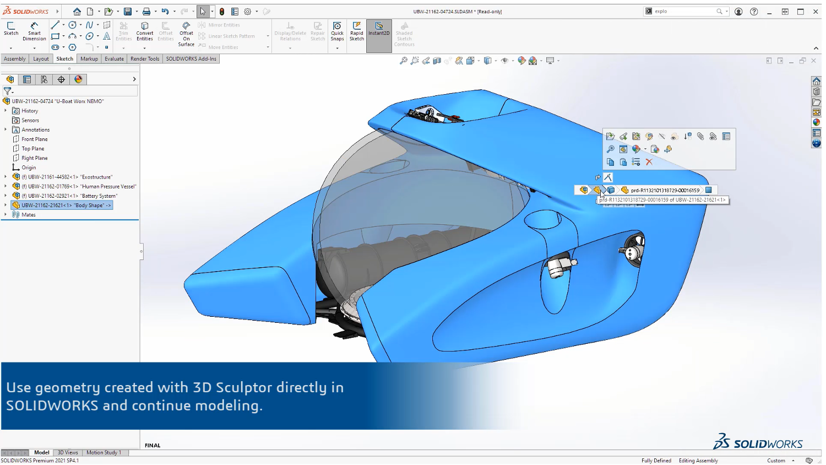Click the Zoom to Fit icon
This screenshot has height=465, width=826.
coord(404,61)
